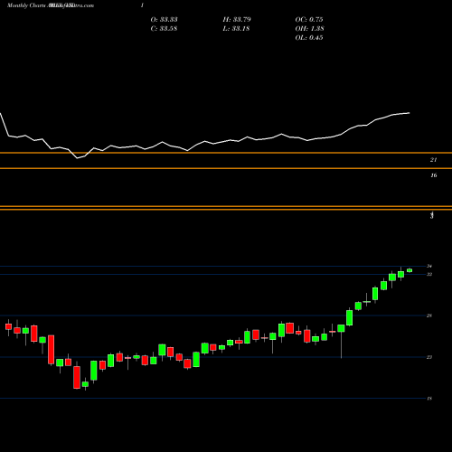Click the 22 price axis label
Screen dimensions: 452x452
429,357
